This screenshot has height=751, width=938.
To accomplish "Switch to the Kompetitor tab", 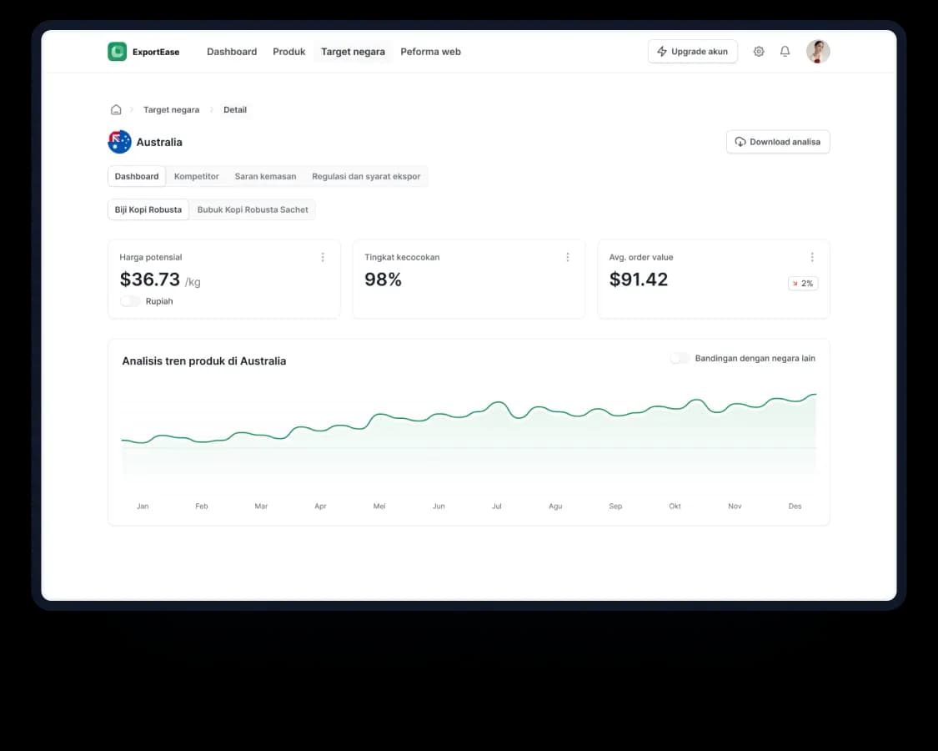I will 196,176.
